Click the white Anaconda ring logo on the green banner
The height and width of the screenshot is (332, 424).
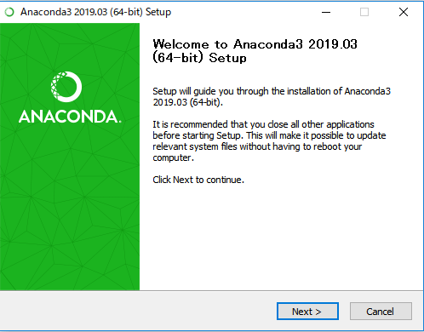[66, 87]
